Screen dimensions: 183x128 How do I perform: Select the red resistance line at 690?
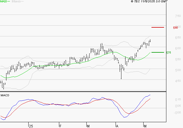tap(158, 27)
